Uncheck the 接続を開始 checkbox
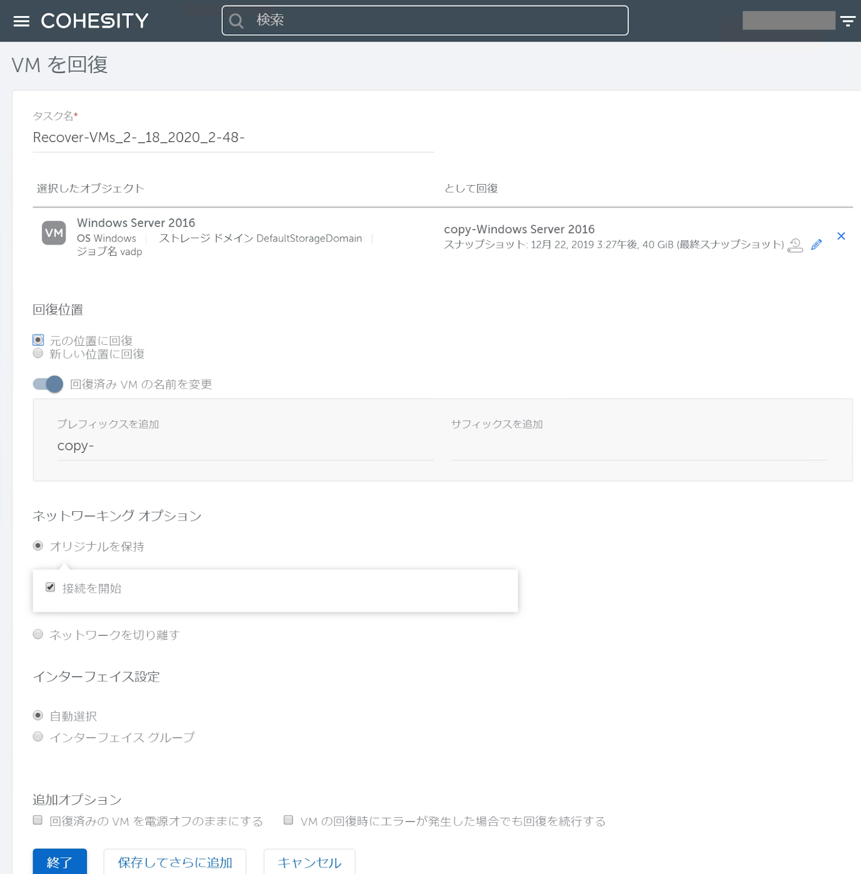 (x=50, y=587)
